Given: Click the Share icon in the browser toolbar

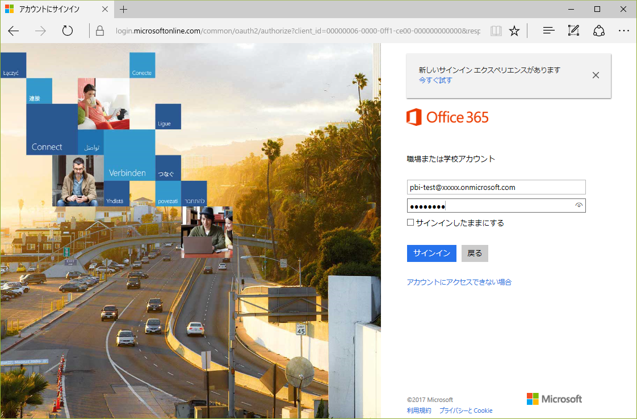Looking at the screenshot, I should 599,31.
